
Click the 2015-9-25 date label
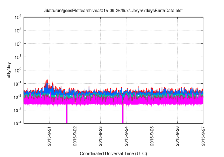(152, 136)
